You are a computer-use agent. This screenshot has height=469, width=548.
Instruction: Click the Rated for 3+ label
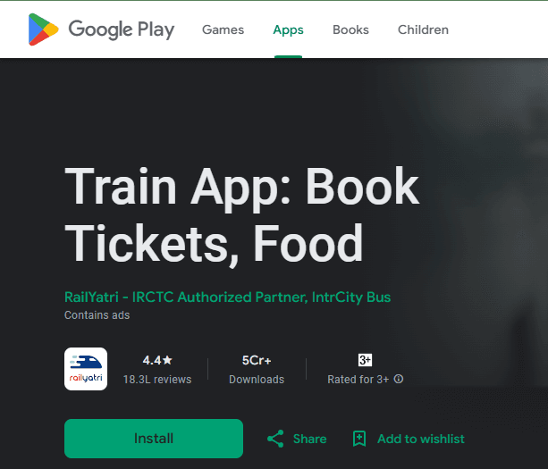(358, 380)
